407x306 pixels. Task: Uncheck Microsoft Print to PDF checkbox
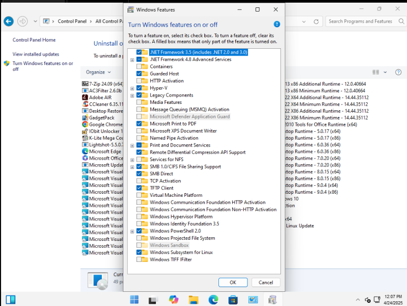coord(139,124)
